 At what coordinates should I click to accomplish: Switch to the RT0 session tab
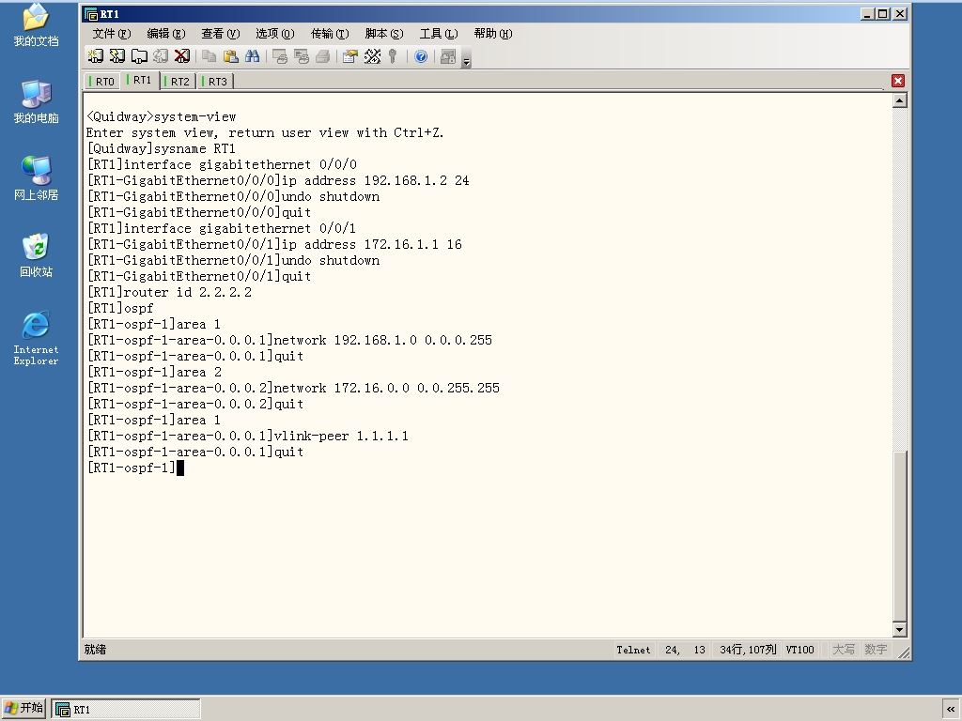[102, 82]
